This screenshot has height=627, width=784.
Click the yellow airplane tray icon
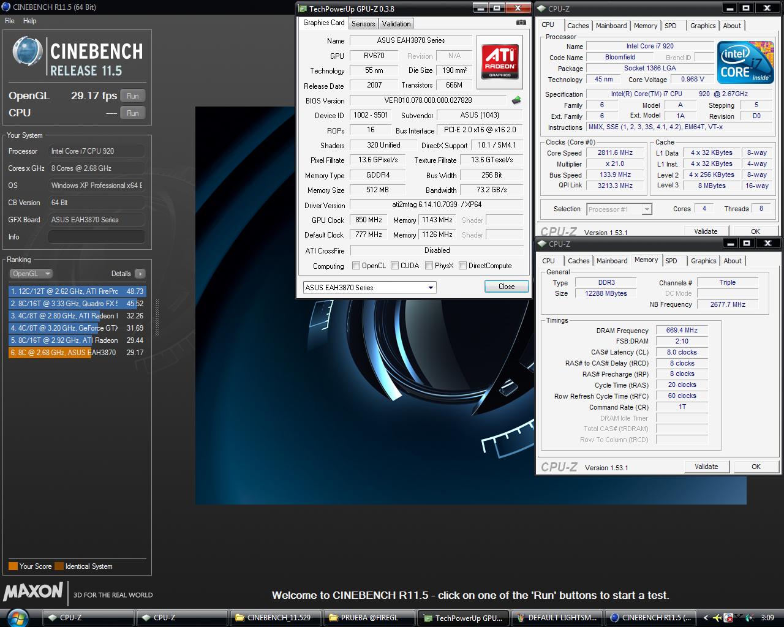(718, 618)
